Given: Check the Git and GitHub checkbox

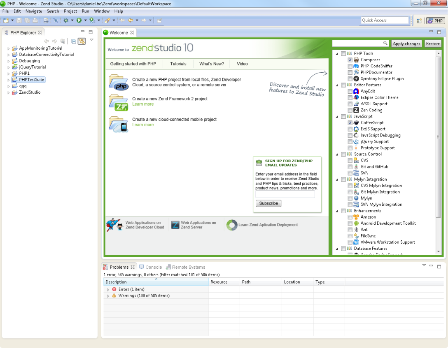Looking at the screenshot, I should tap(350, 167).
